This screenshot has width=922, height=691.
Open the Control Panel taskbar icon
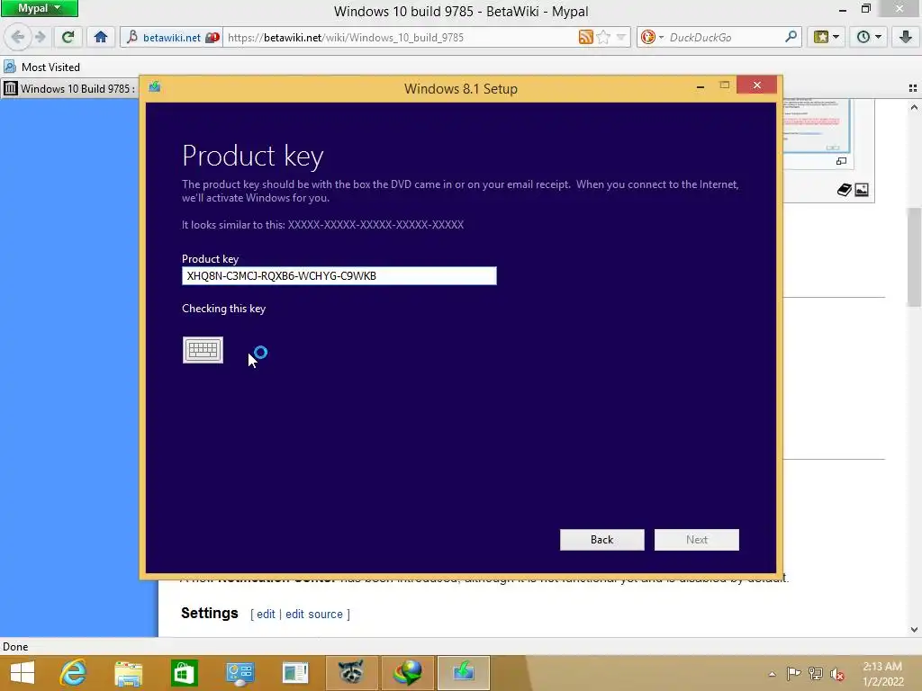[x=240, y=673]
